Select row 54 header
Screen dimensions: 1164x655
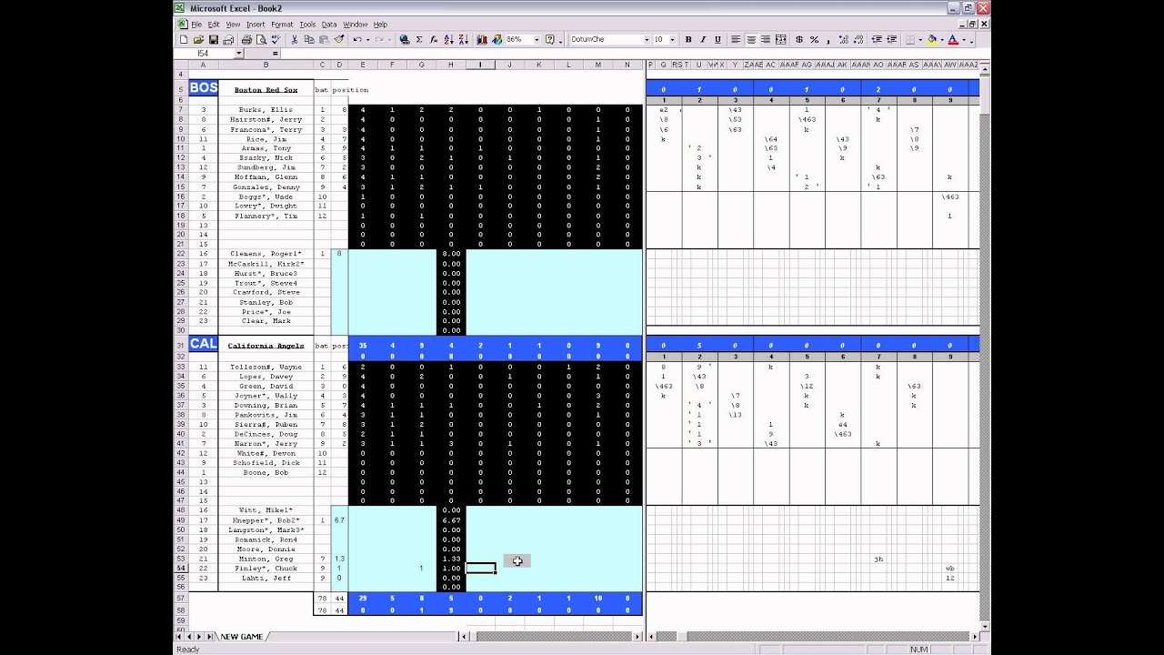pos(180,569)
